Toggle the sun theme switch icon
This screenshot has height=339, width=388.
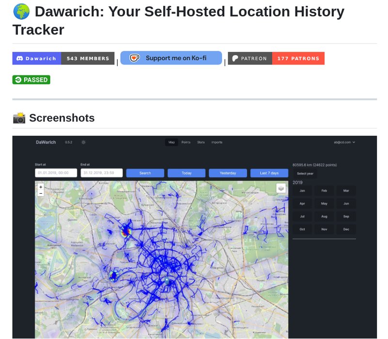83,142
